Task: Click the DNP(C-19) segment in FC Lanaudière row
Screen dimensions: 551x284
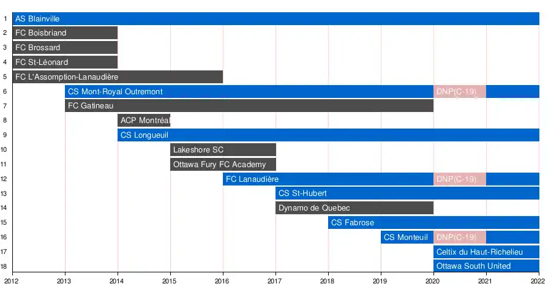Action: 459,179
